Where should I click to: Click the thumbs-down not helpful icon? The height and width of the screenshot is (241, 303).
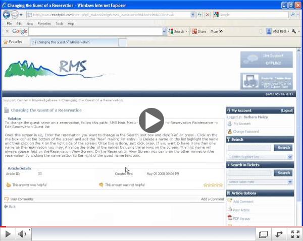pos(101,185)
